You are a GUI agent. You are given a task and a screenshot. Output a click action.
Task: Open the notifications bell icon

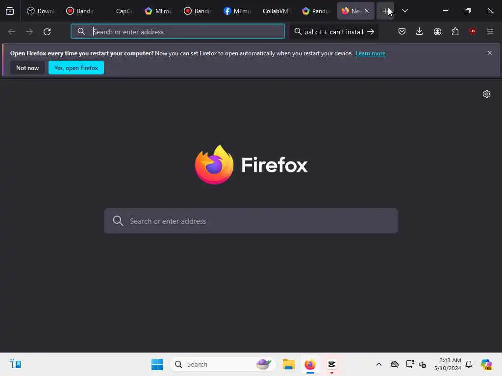469,364
